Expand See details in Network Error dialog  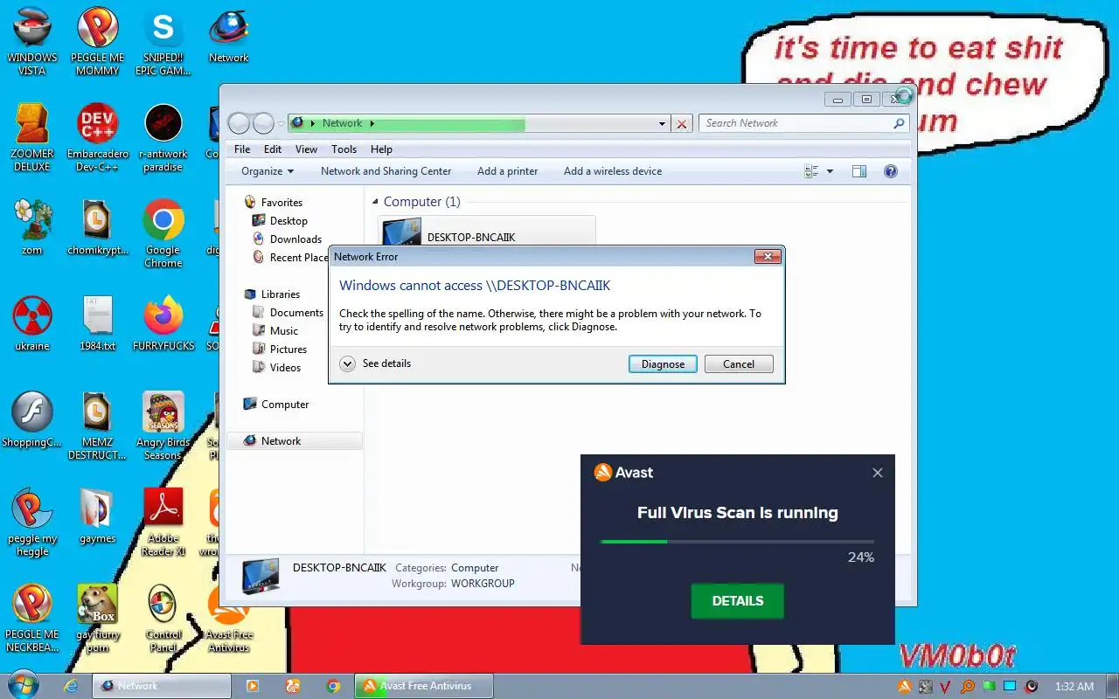(x=375, y=363)
